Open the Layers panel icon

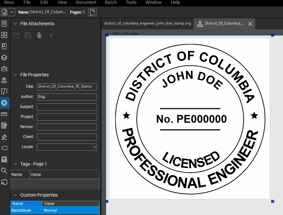[4, 58]
